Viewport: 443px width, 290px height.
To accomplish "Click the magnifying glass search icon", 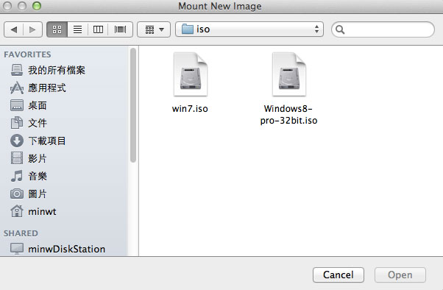I will [x=340, y=29].
